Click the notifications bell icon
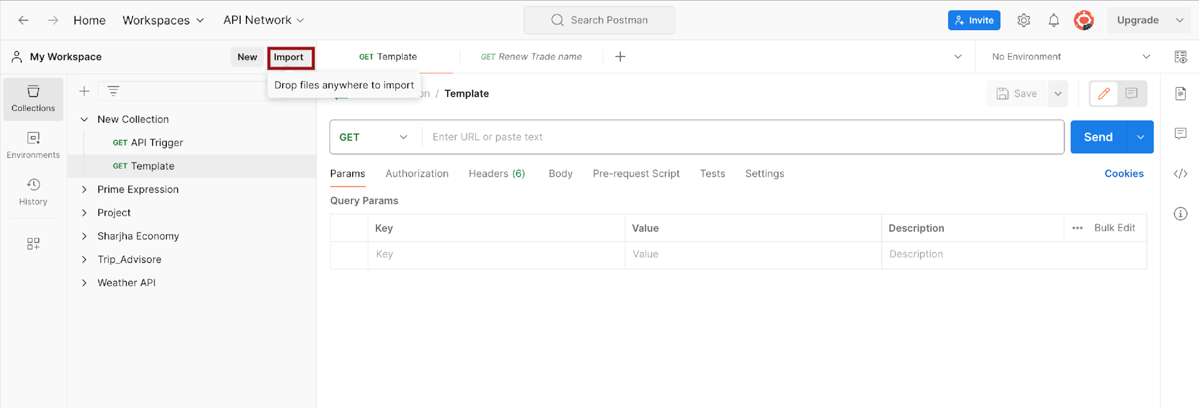This screenshot has width=1199, height=408. [1054, 20]
